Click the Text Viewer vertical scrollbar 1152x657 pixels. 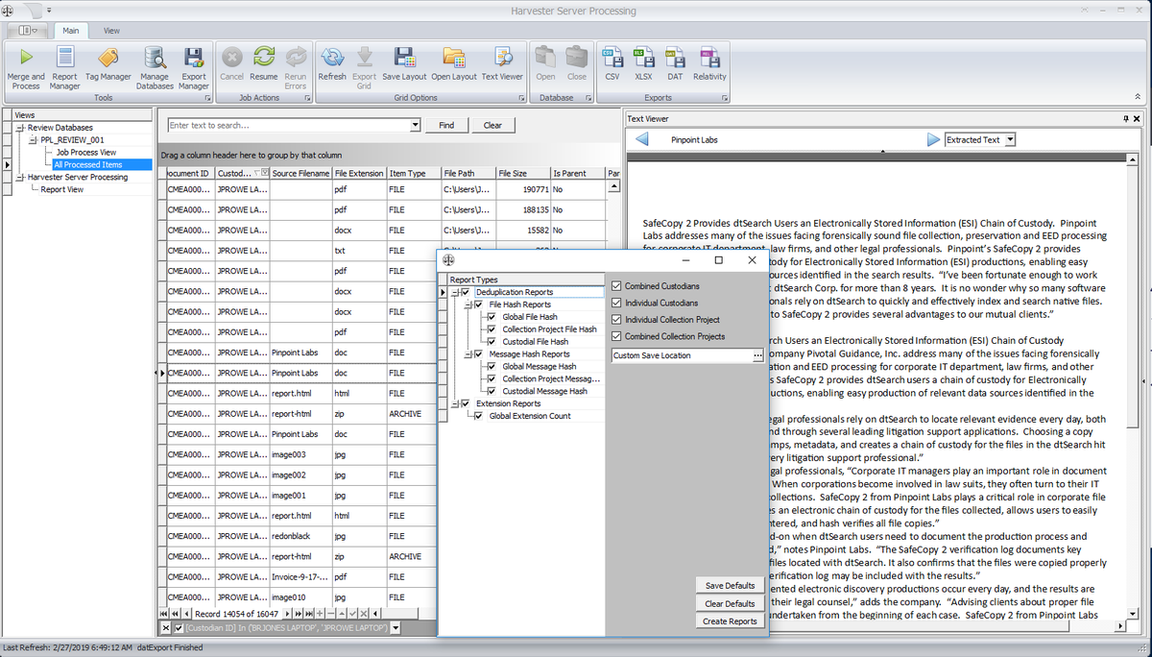(x=1132, y=384)
